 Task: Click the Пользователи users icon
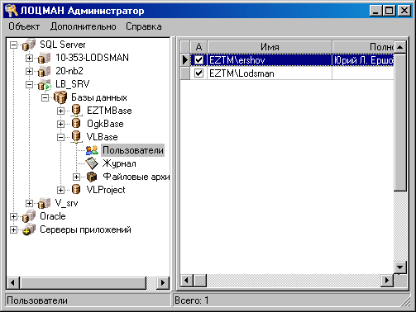pos(92,150)
